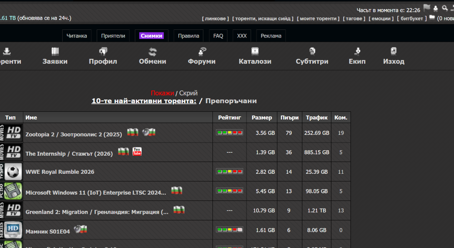This screenshot has width=454, height=248.
Task: Open the [линкове] link
Action: click(215, 19)
